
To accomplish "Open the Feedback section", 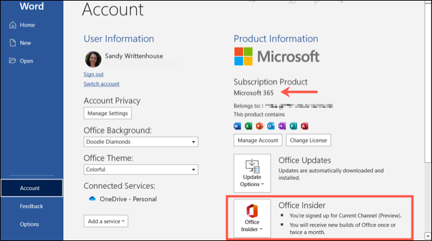I will [x=32, y=206].
